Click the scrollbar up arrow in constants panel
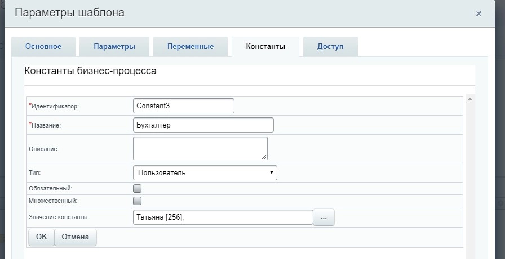This screenshot has height=259, width=505. click(x=470, y=99)
